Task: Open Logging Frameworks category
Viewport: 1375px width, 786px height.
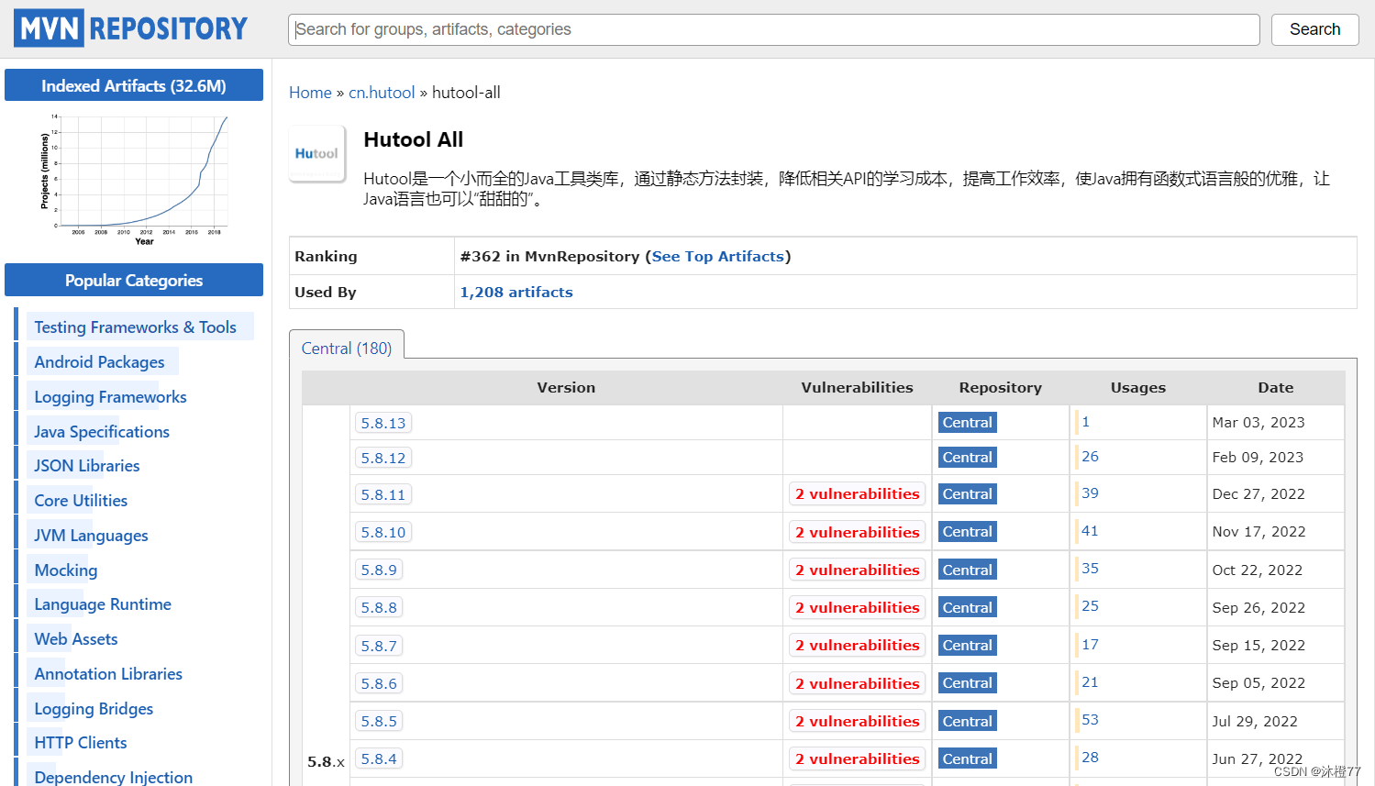Action: click(x=110, y=397)
